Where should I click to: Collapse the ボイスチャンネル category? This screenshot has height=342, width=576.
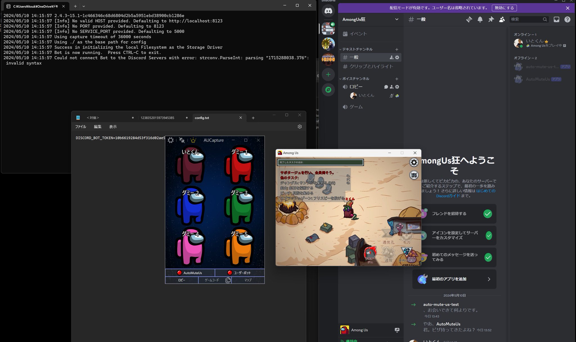pos(355,79)
